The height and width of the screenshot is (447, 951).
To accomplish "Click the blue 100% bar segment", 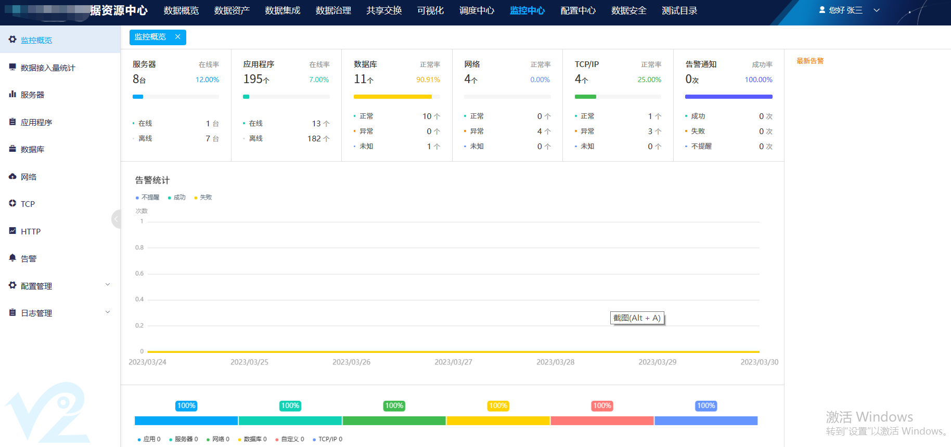I will [186, 420].
